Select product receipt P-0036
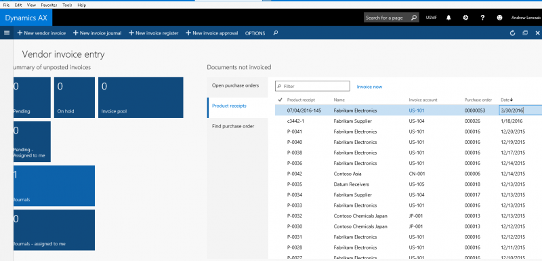This screenshot has width=542, height=261. pos(295,163)
